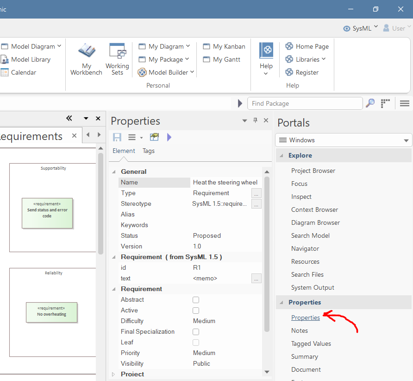Enable the Abstract checkbox
The image size is (413, 381).
click(x=196, y=300)
